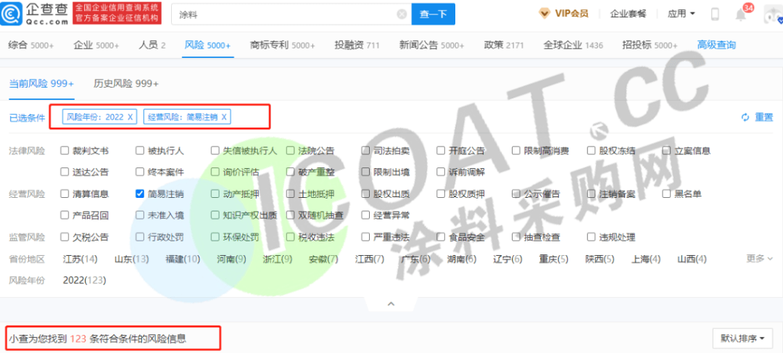Switch to the 历史风险 tab

tap(125, 83)
